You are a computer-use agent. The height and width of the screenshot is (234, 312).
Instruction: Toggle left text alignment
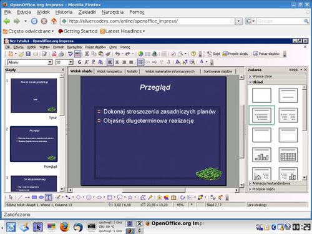(110, 62)
